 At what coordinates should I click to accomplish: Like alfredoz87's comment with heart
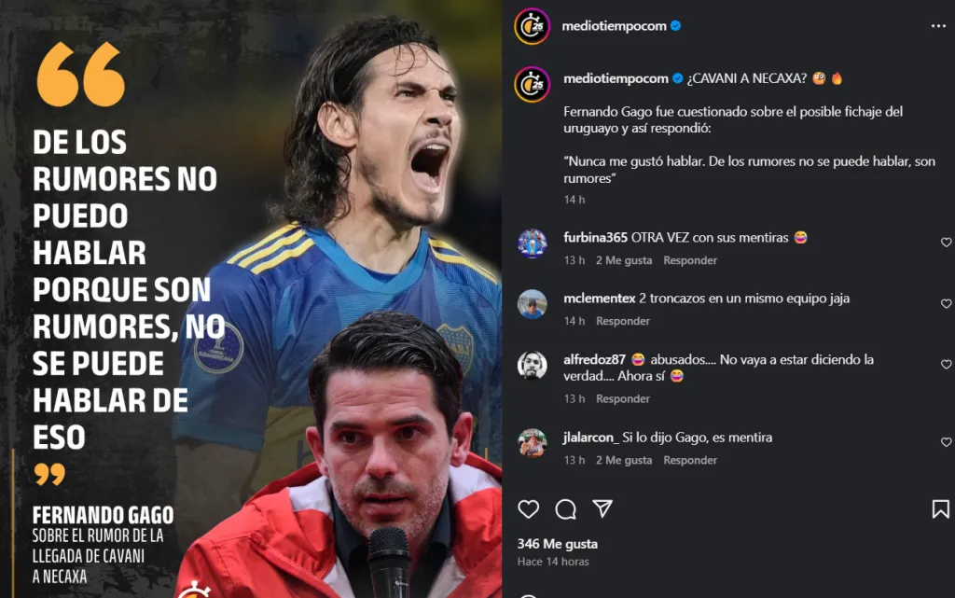click(946, 364)
